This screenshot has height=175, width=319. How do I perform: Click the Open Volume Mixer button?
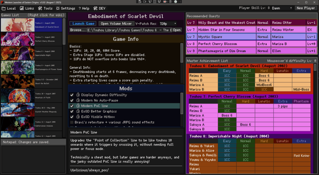tap(116, 24)
